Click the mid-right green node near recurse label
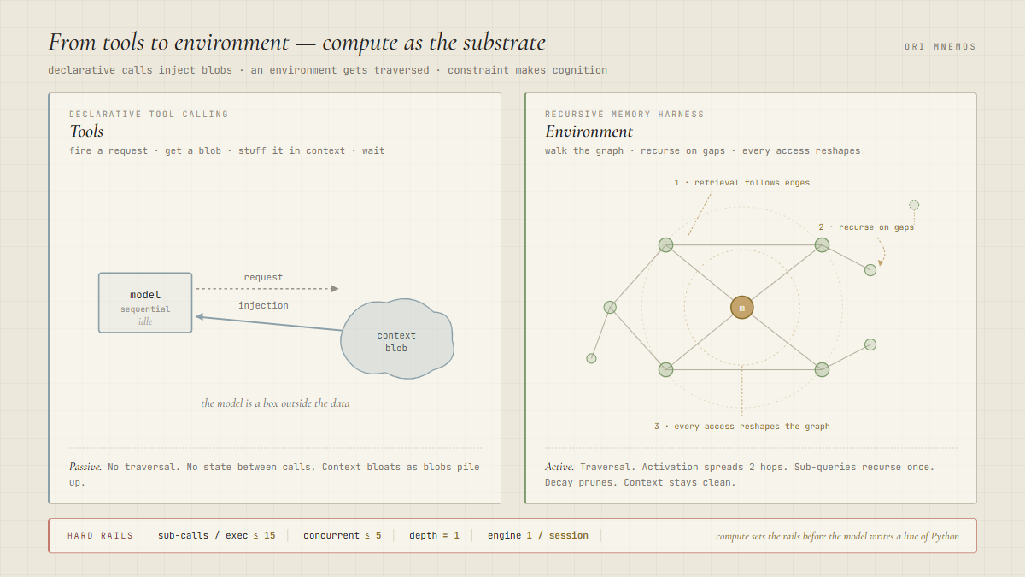The image size is (1025, 577). pos(870,269)
